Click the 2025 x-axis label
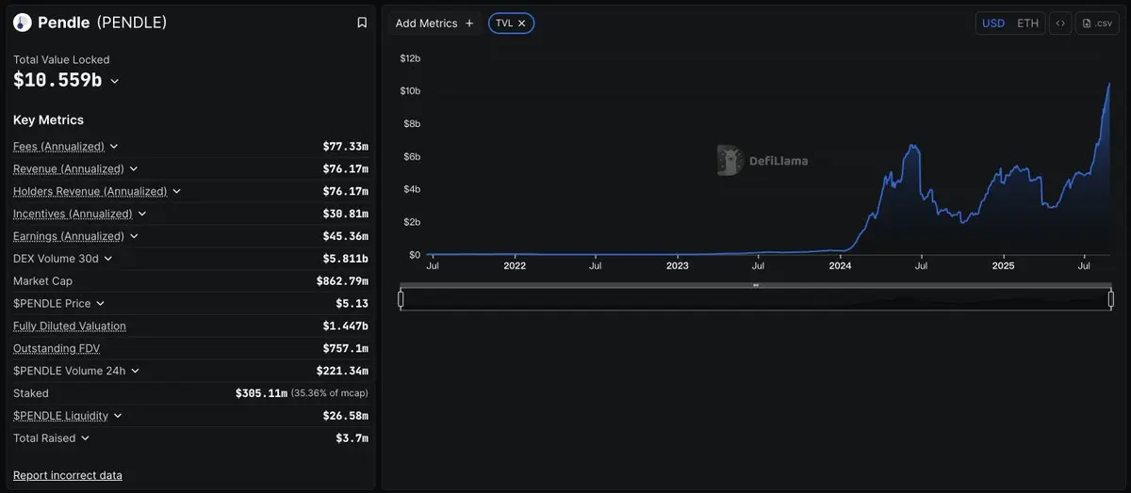This screenshot has height=493, width=1131. 1003,266
